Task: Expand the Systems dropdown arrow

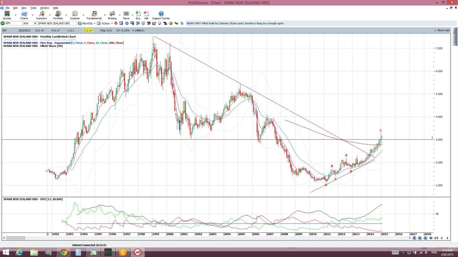Action: coord(83,15)
